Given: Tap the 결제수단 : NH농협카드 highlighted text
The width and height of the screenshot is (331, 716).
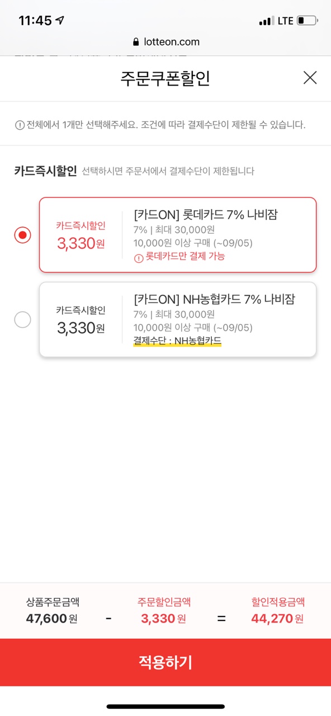Looking at the screenshot, I should (x=177, y=340).
